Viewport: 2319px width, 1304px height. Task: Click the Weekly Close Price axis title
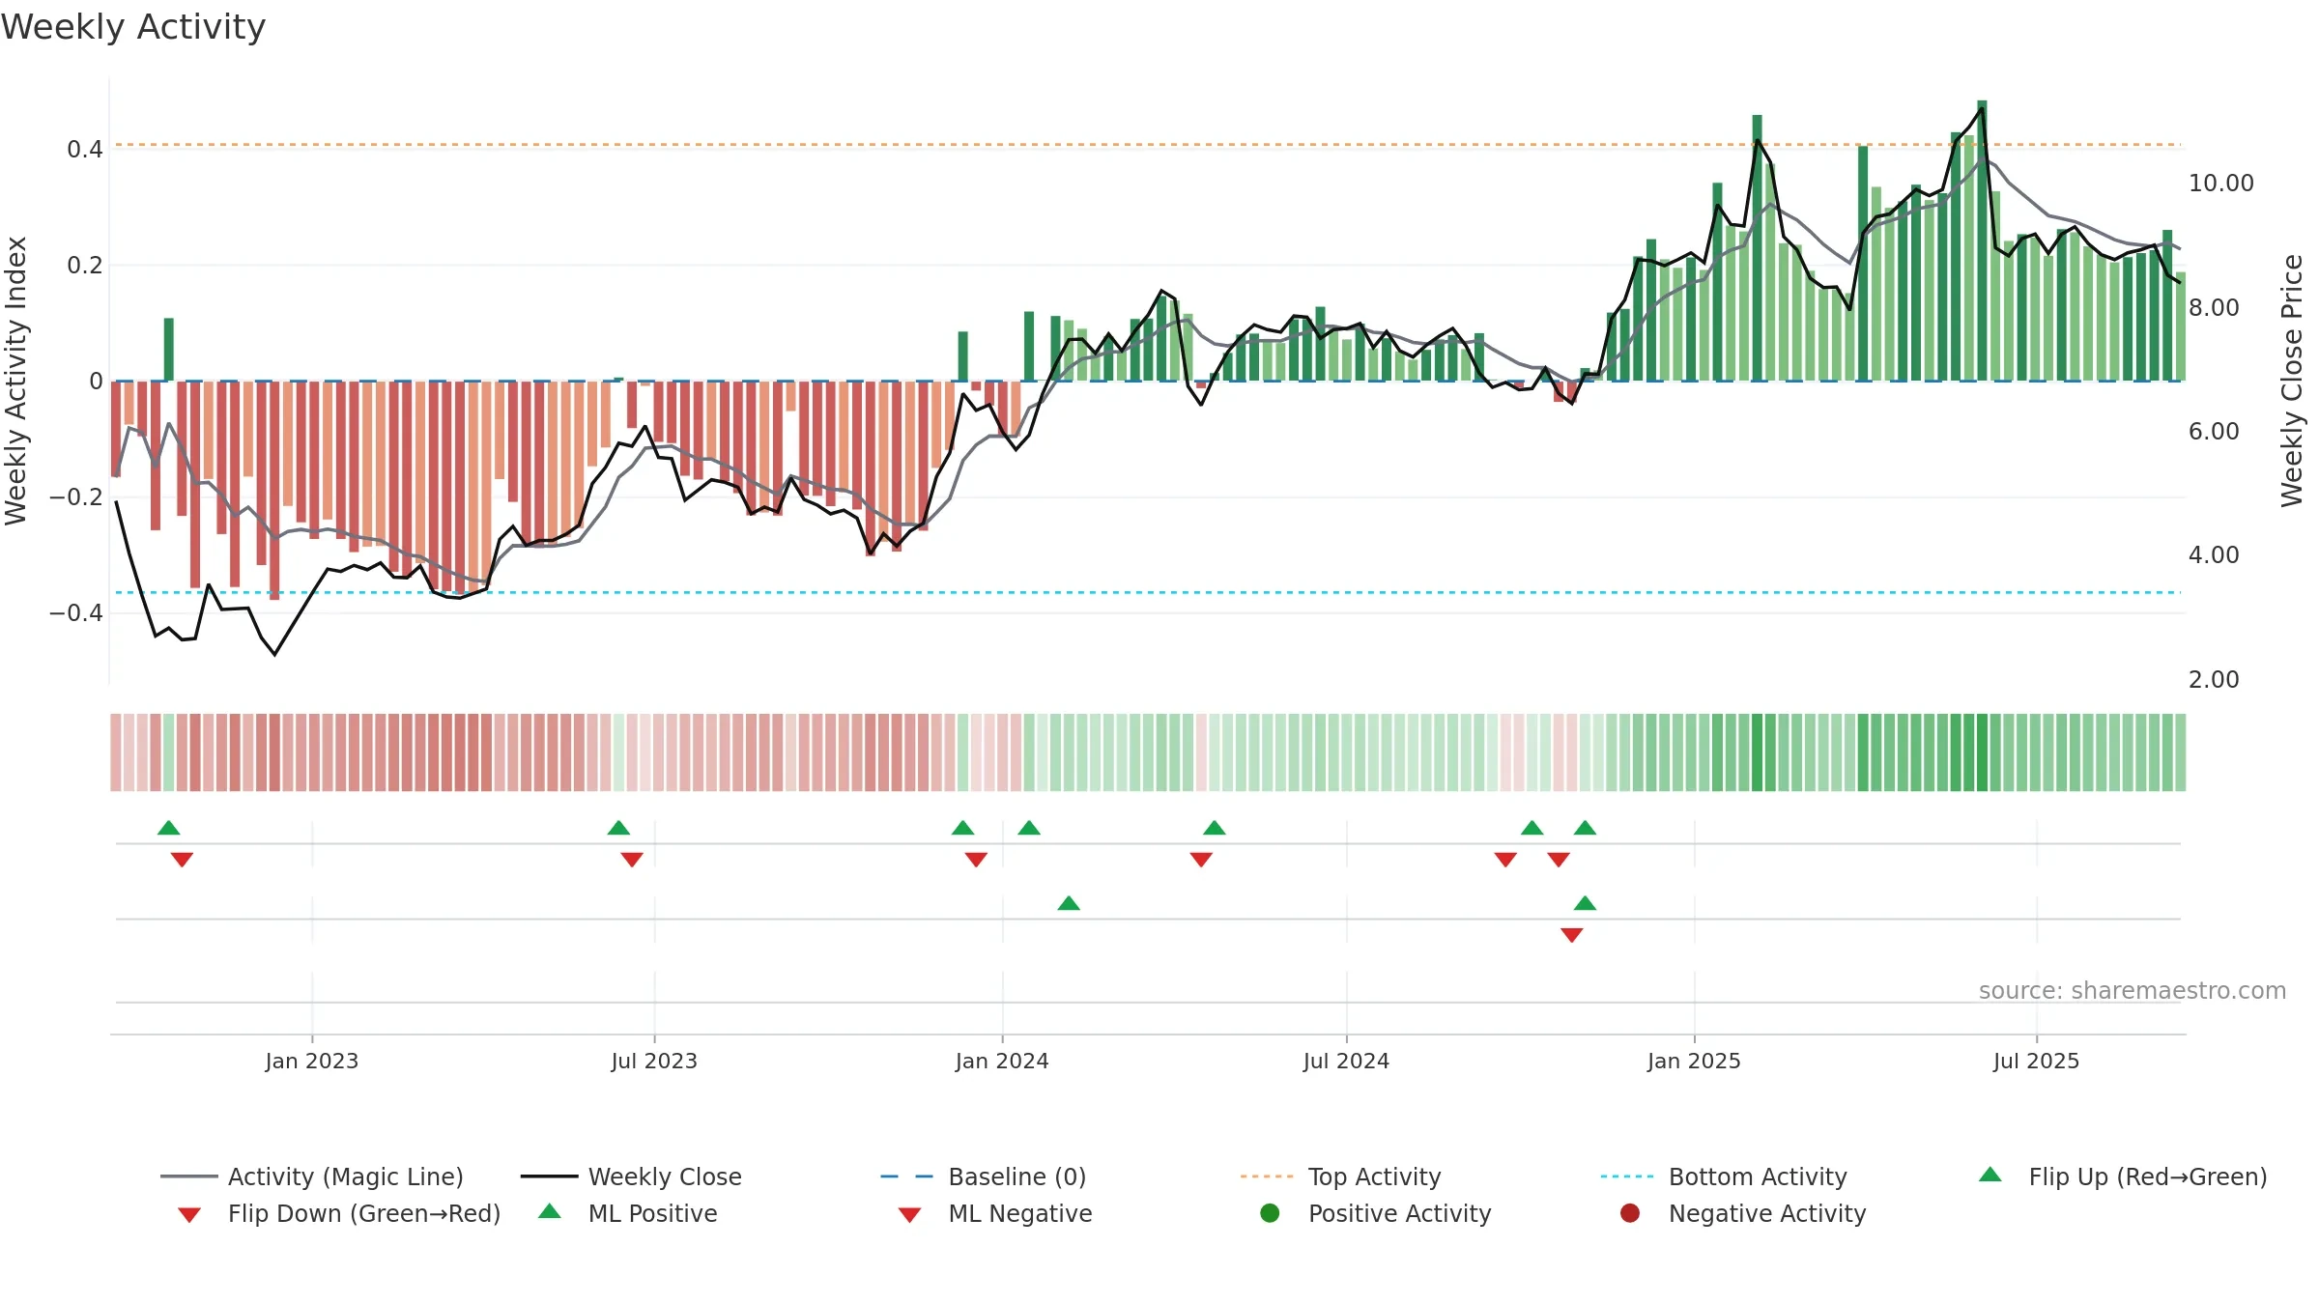(2292, 381)
